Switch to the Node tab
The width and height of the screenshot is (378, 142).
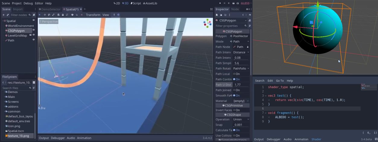pos(235,9)
